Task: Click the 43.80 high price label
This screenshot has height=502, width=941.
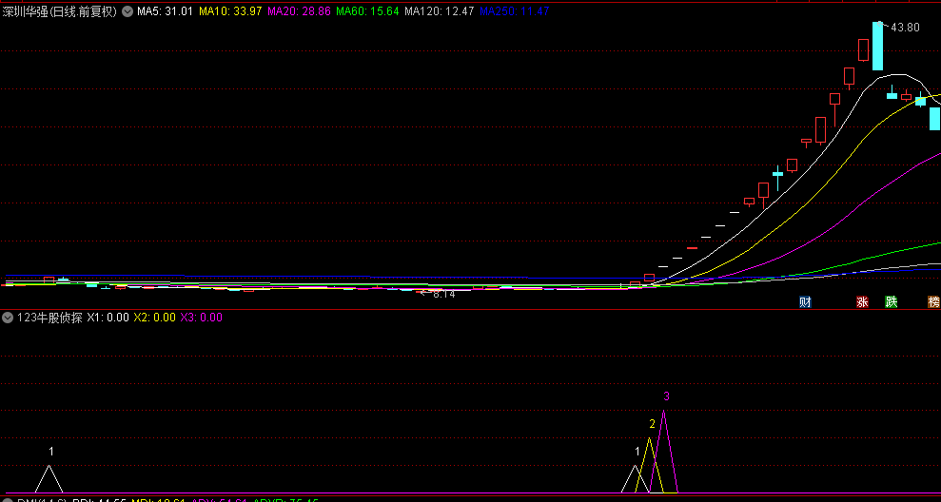Action: tap(905, 27)
